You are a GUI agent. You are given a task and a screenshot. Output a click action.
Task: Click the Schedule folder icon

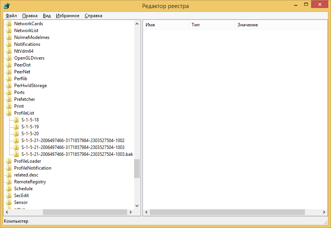click(x=9, y=189)
